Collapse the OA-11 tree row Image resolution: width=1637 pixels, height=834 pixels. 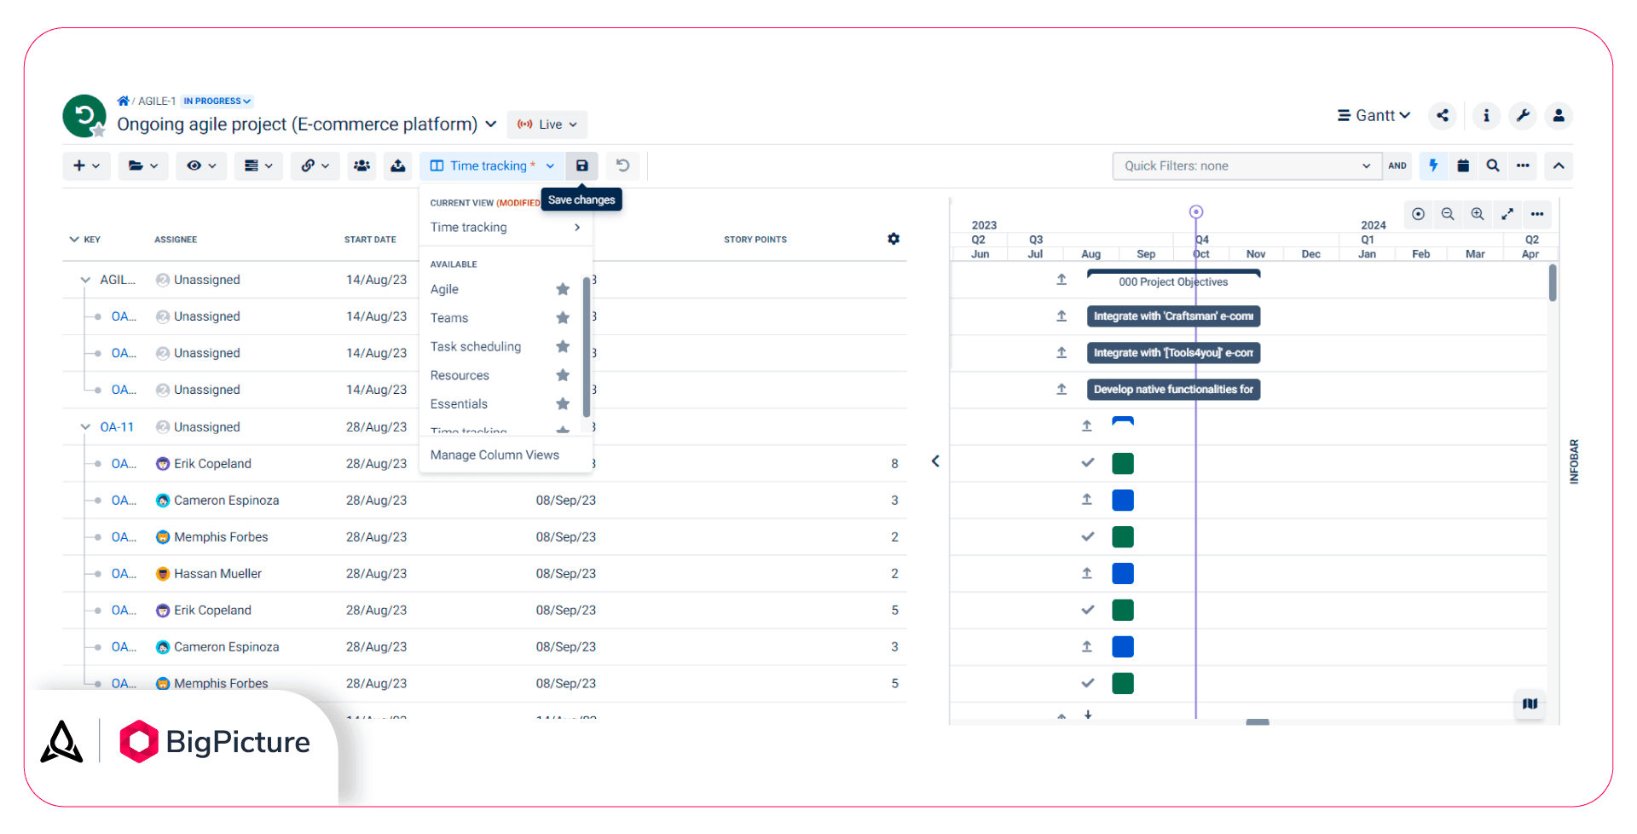85,427
